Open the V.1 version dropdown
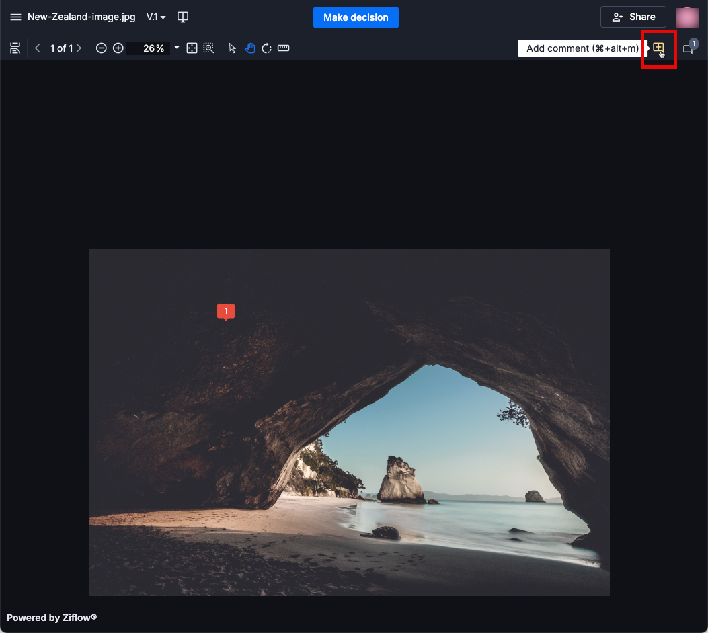The image size is (708, 633). pos(156,17)
